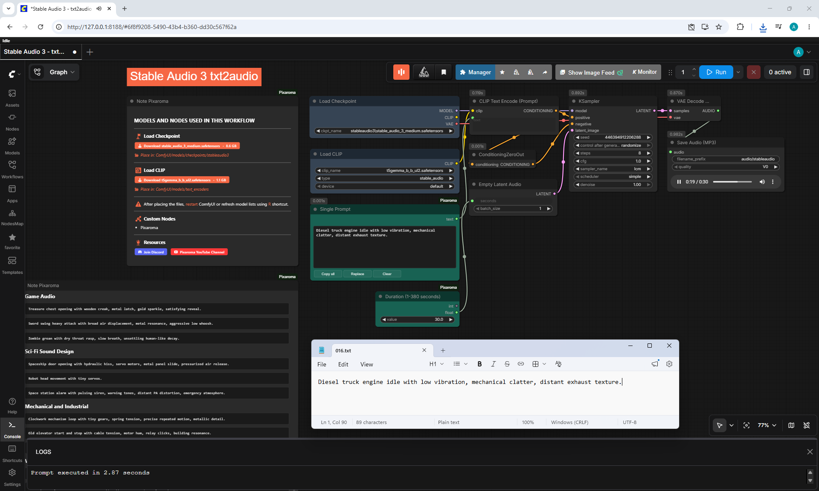Click the star icon next to Manager
The image size is (819, 491).
[502, 72]
